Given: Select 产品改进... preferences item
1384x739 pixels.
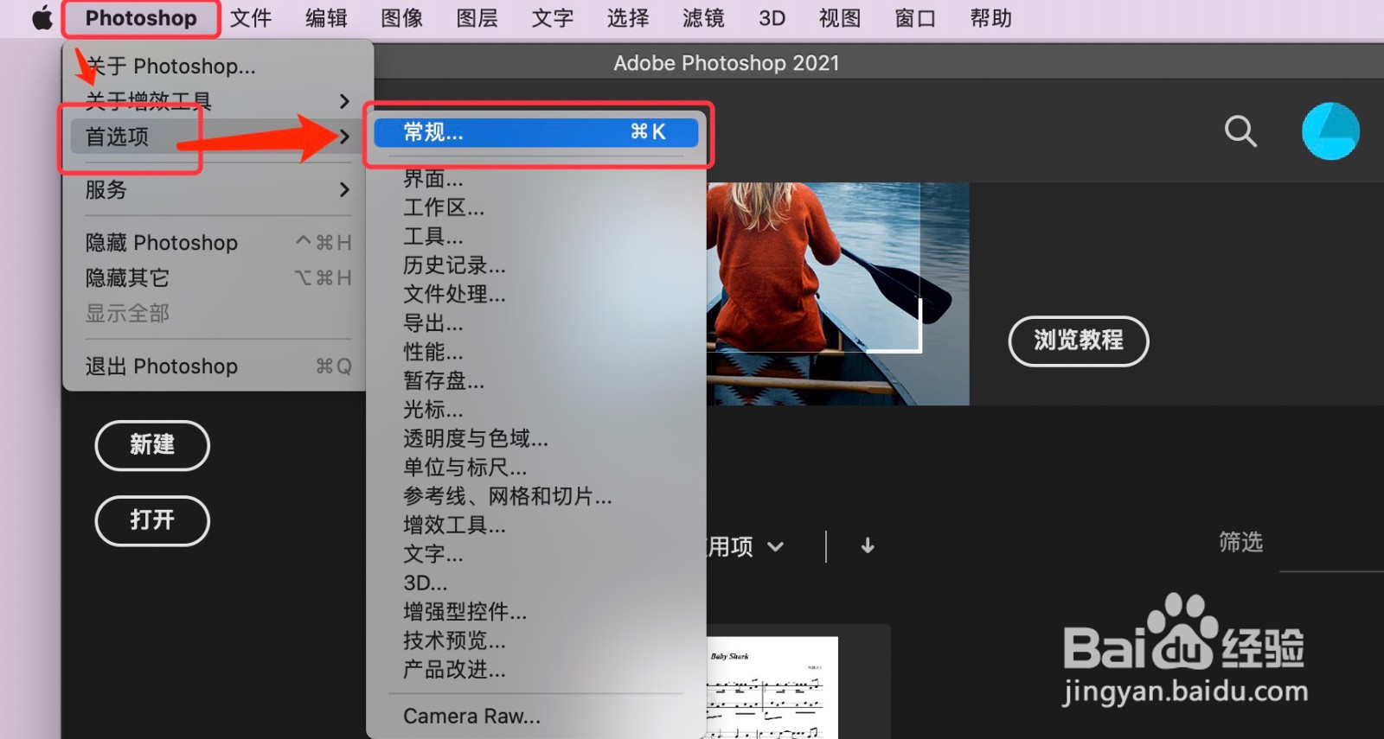Looking at the screenshot, I should point(536,670).
